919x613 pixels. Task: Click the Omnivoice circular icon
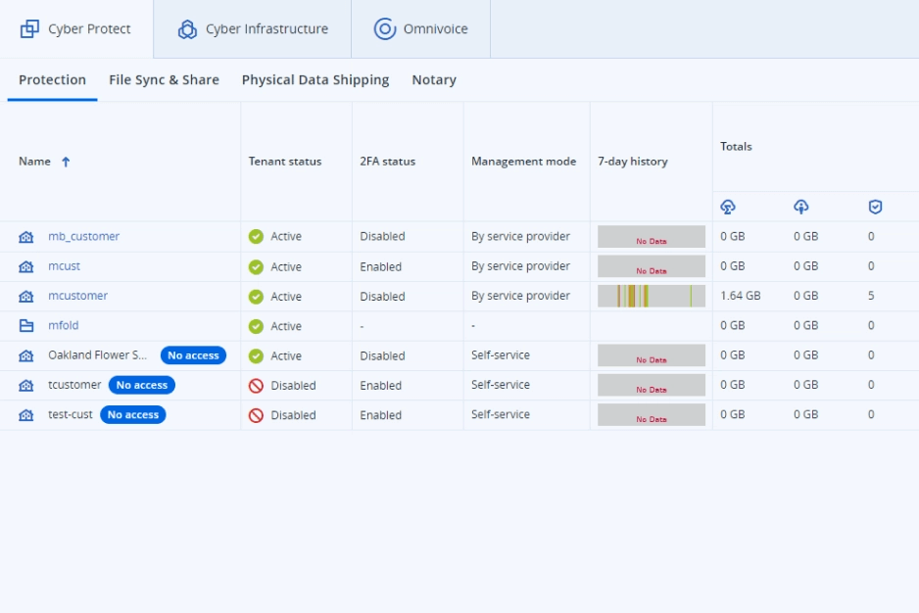385,29
